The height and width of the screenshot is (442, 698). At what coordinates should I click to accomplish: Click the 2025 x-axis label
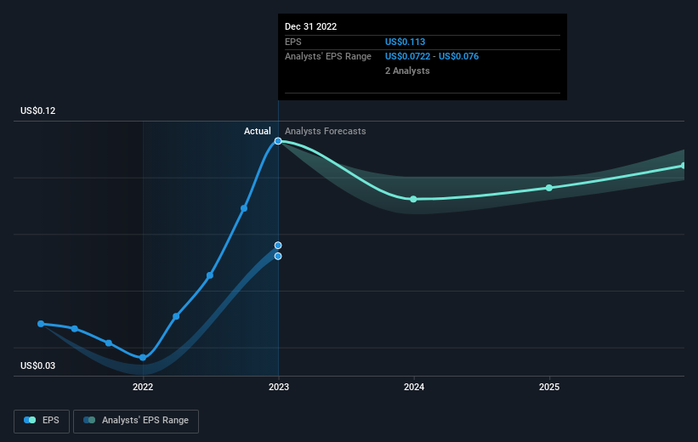point(549,387)
